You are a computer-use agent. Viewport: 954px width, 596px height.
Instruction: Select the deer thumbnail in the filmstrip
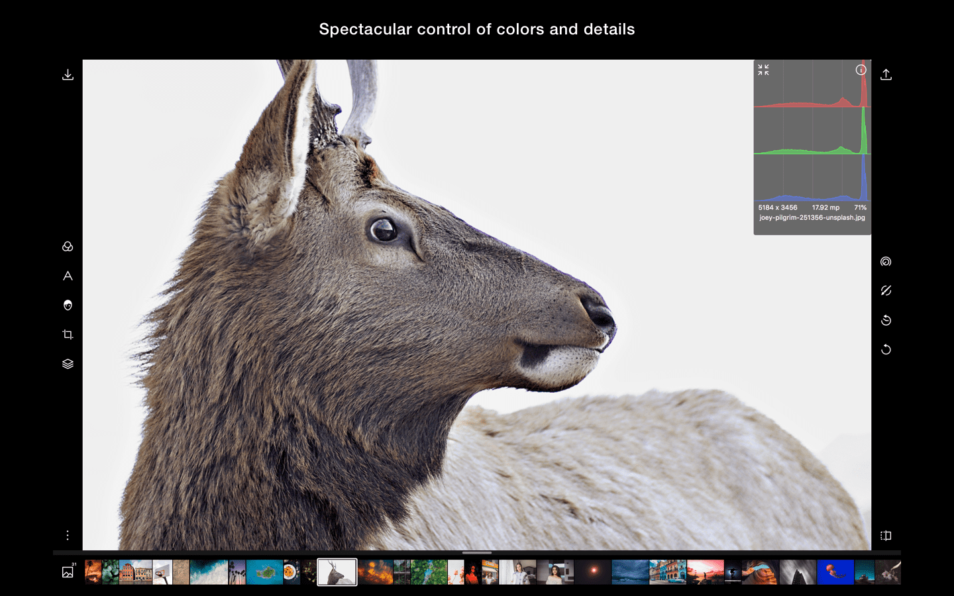pyautogui.click(x=337, y=572)
